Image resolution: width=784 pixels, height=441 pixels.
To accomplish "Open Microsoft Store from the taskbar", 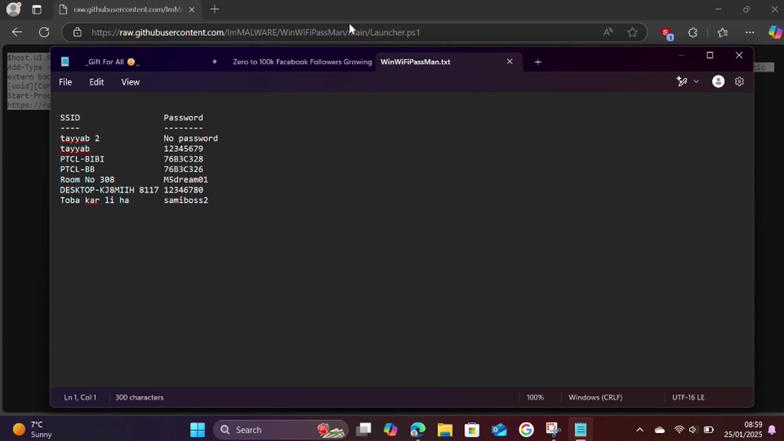I will (x=472, y=429).
